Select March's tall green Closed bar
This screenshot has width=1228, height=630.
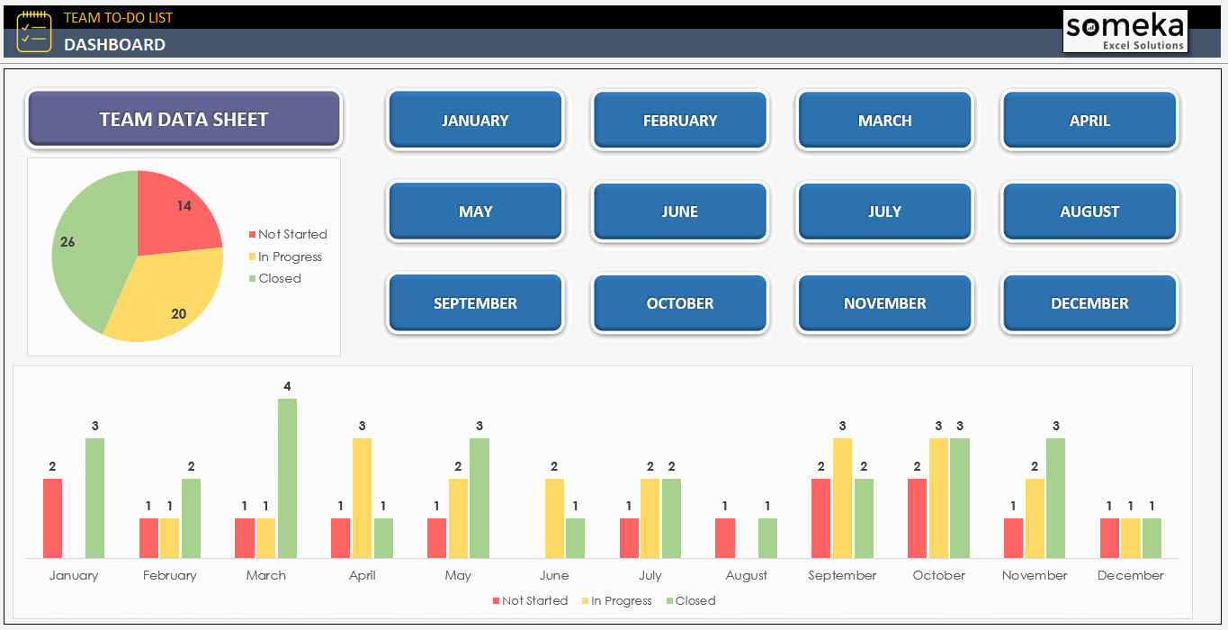pos(287,477)
